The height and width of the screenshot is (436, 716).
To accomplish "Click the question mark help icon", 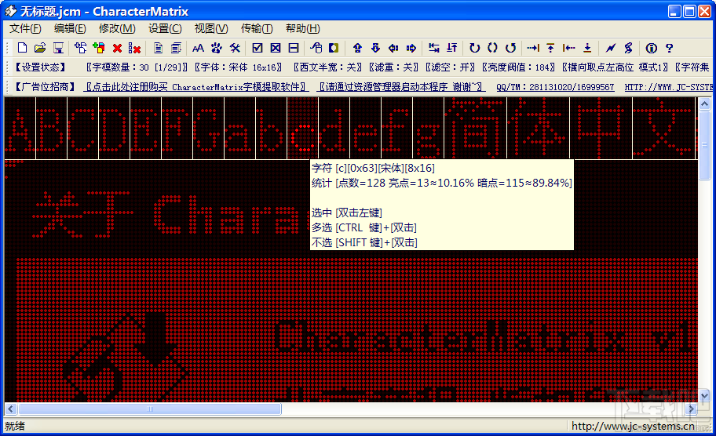I will [669, 48].
